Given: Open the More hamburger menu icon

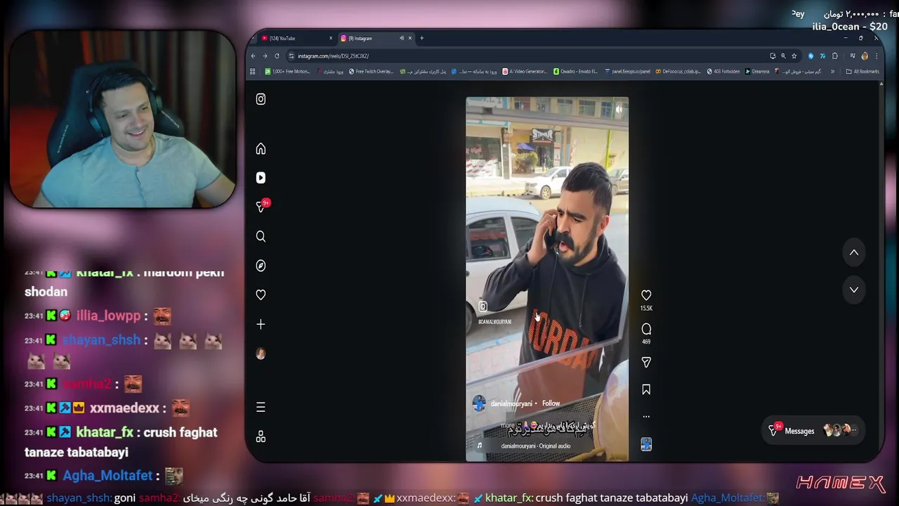Looking at the screenshot, I should pos(261,407).
